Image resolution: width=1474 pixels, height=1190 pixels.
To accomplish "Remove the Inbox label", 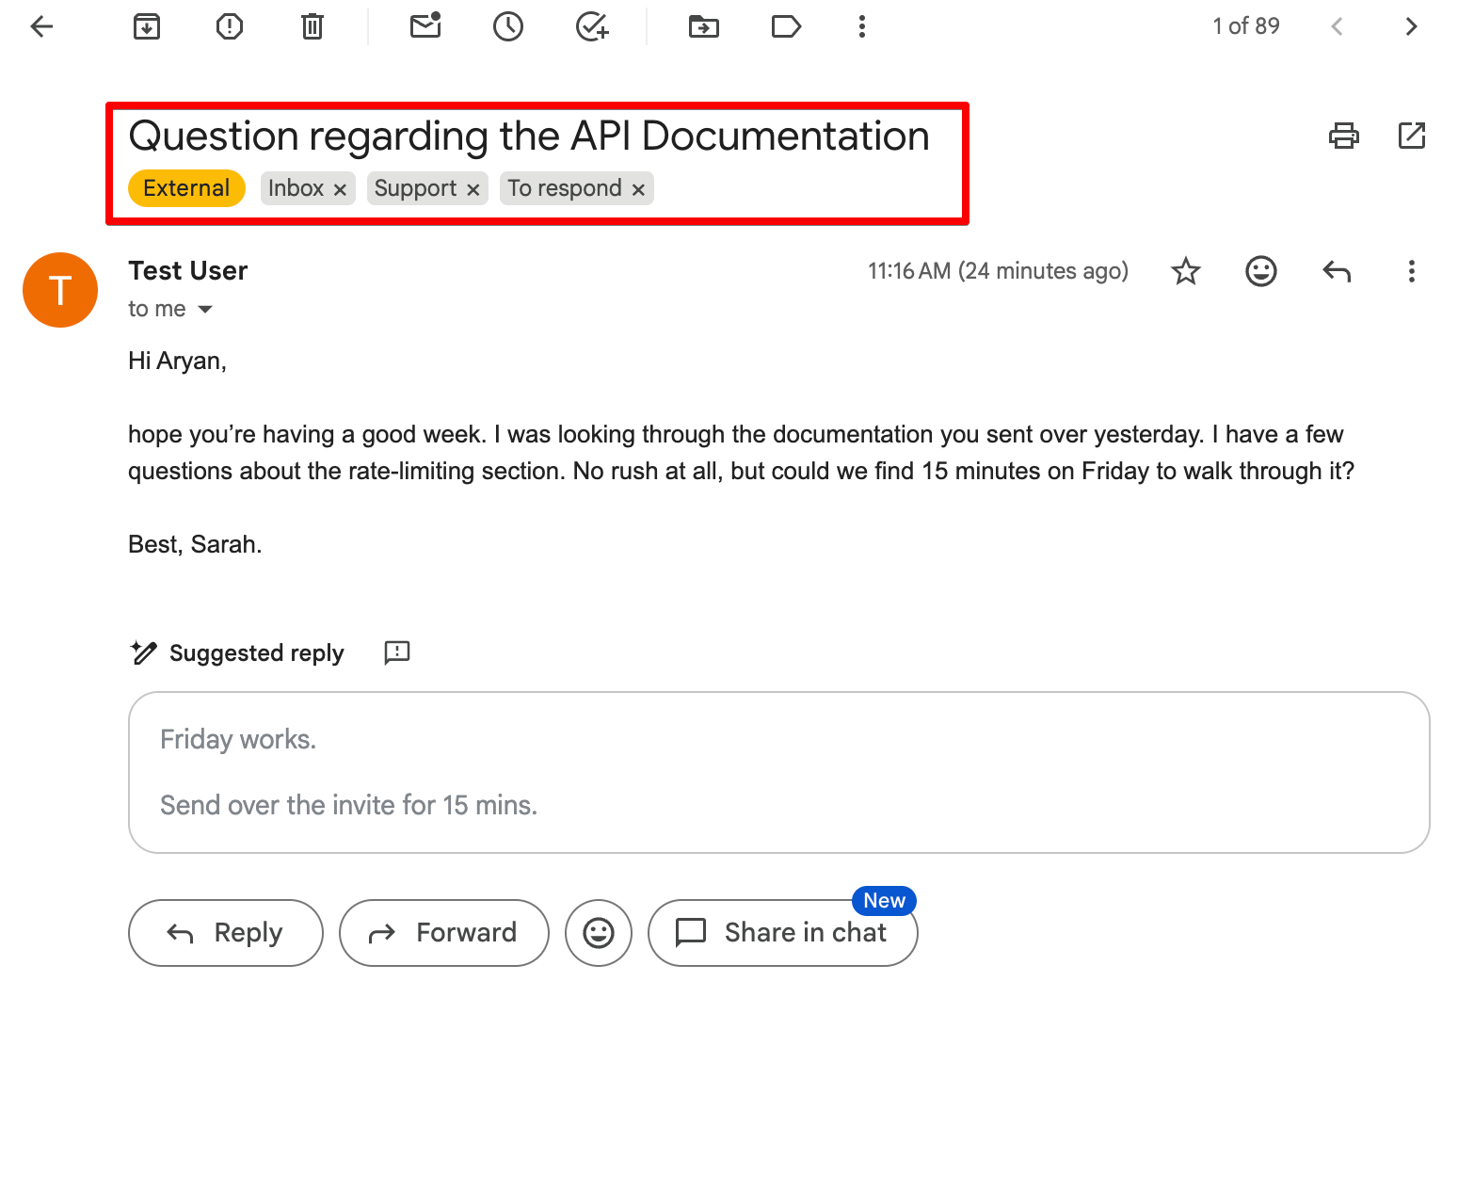I will click(340, 189).
